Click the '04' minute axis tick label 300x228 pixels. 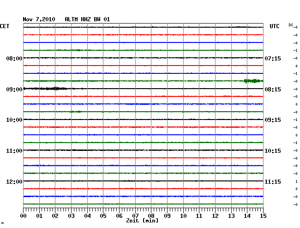tap(87, 216)
